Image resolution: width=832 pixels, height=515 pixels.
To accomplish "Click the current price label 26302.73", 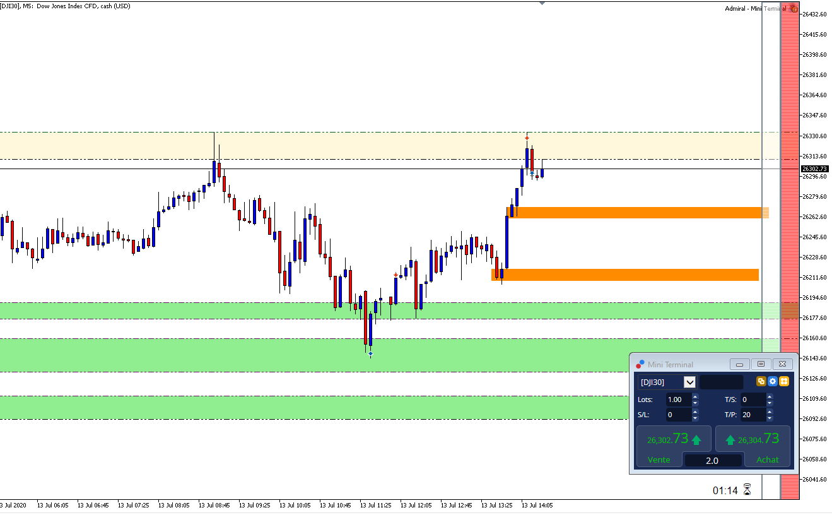I will (814, 169).
